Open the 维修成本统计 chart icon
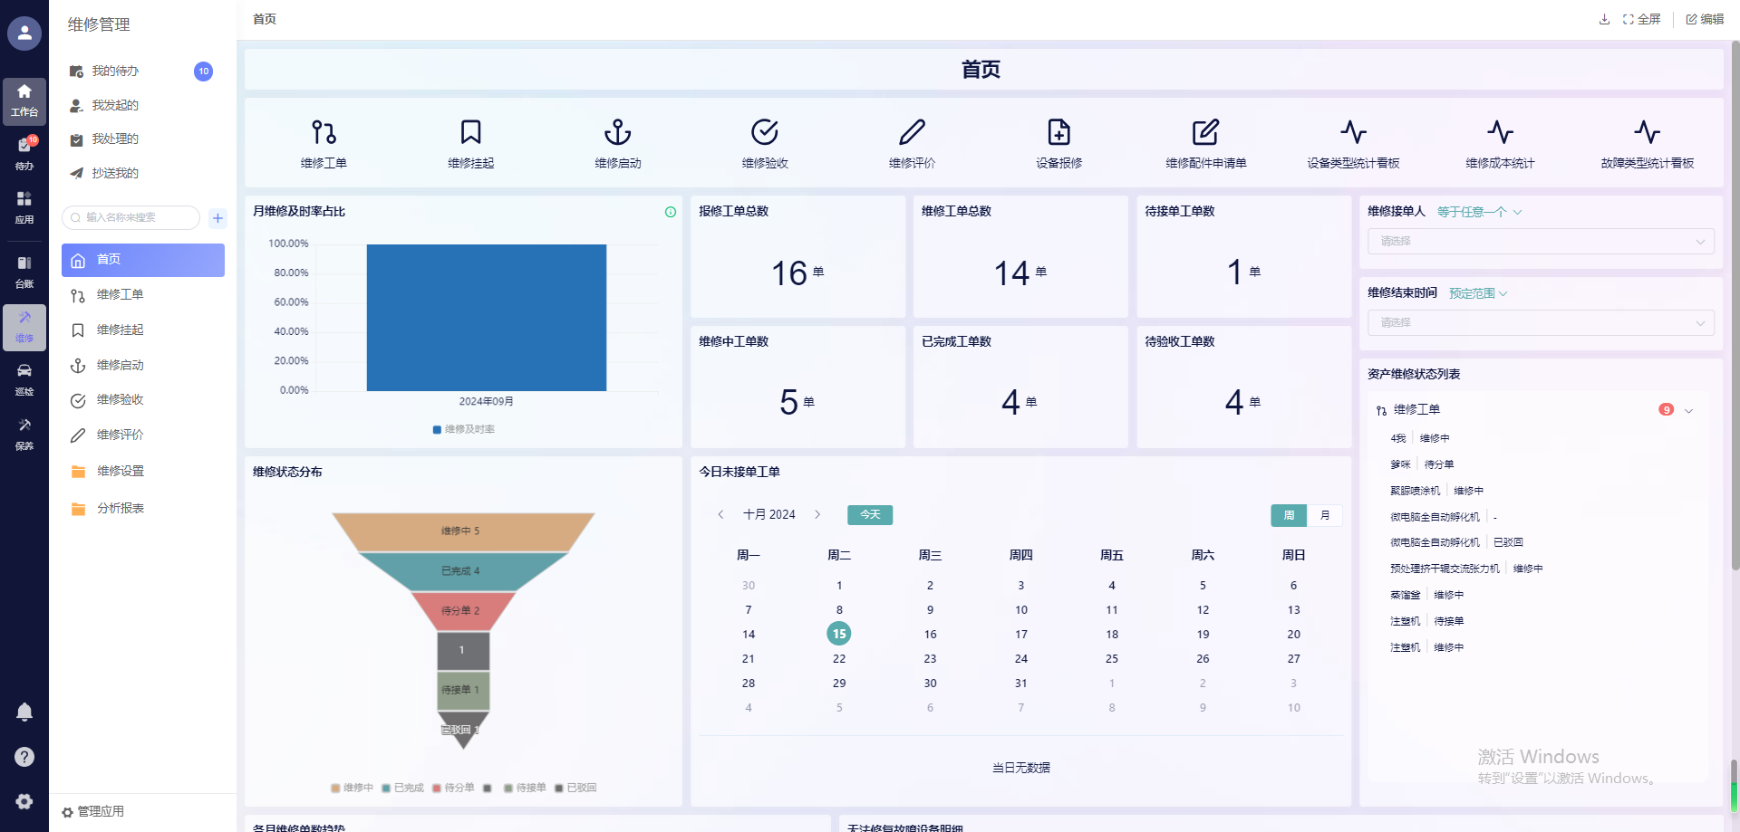The image size is (1740, 832). (x=1500, y=133)
